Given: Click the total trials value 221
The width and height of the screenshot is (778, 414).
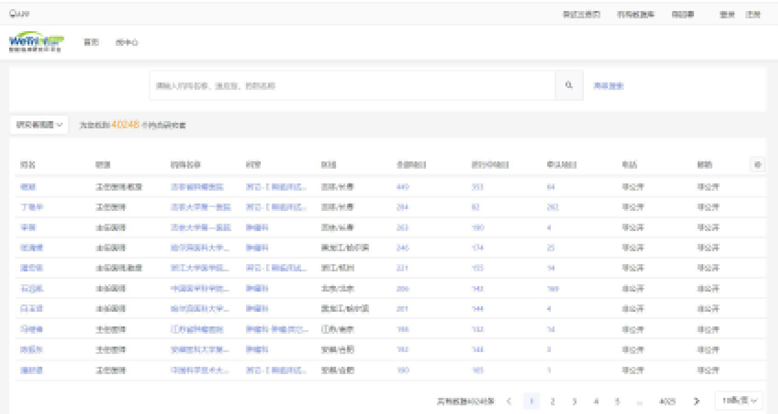Looking at the screenshot, I should click(403, 268).
